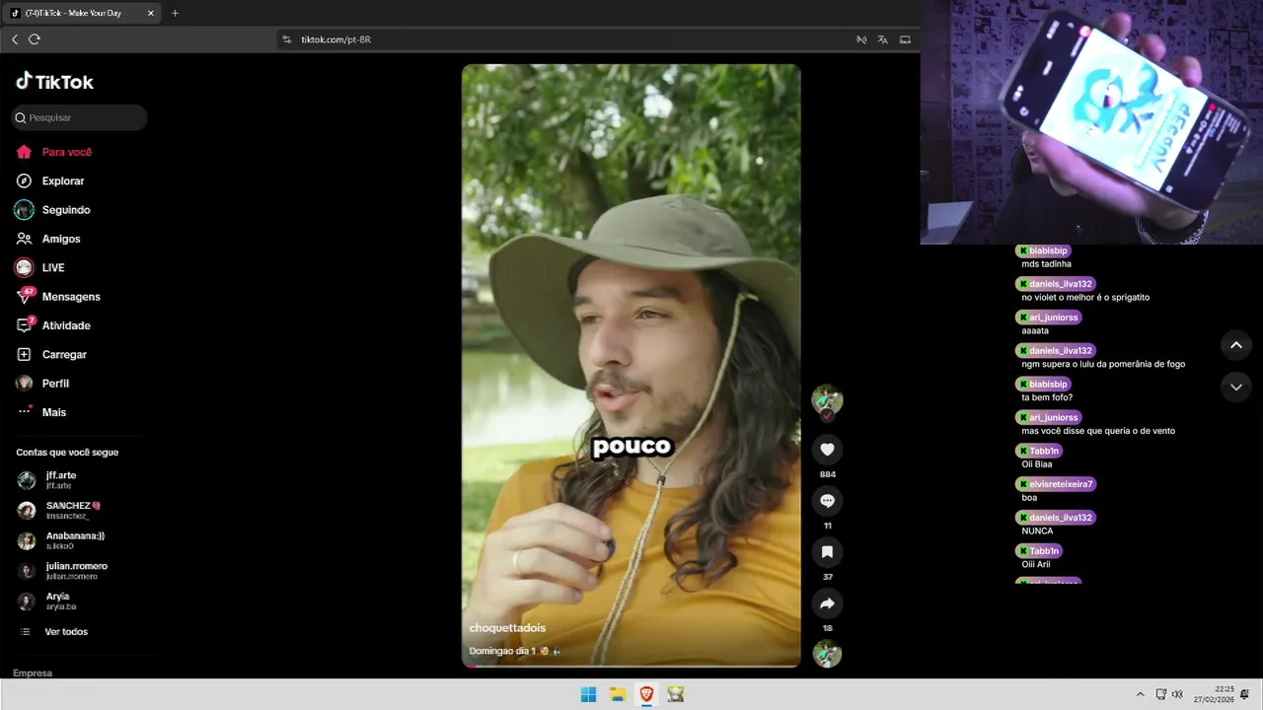
Task: Like the video with the heart button
Action: [827, 450]
